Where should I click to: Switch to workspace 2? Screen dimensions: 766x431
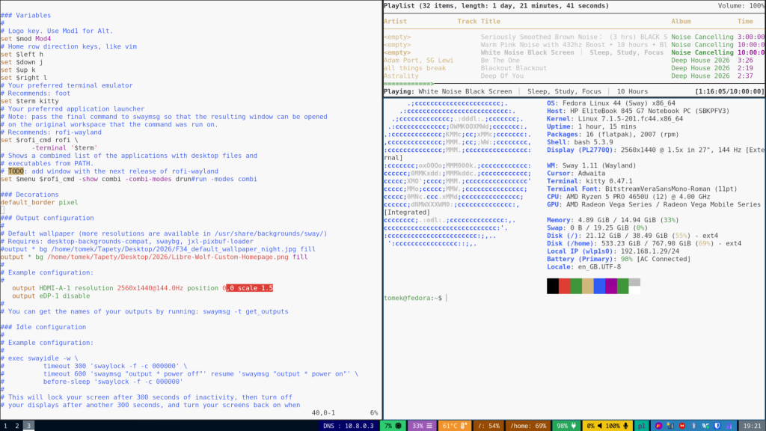[17, 426]
